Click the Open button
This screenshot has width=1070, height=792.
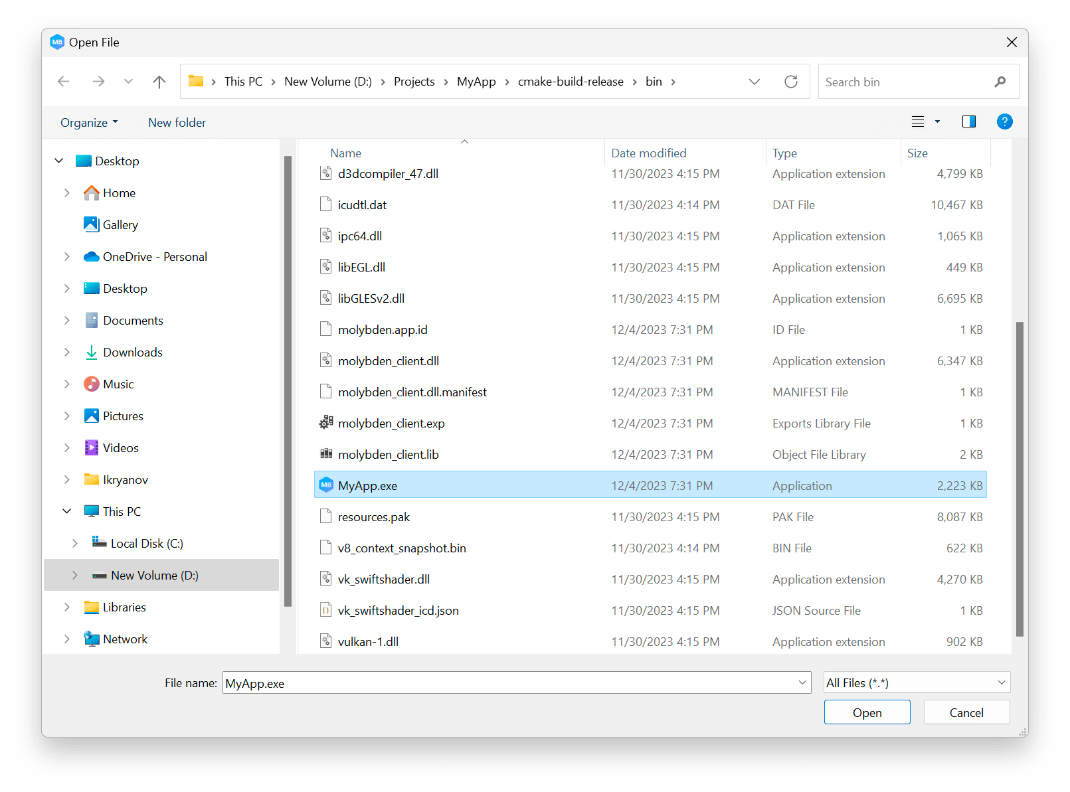click(x=867, y=712)
